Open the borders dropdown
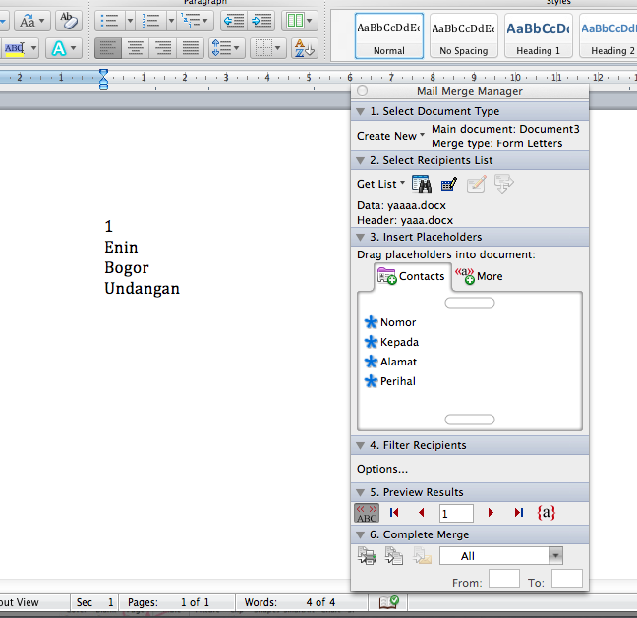Image resolution: width=637 pixels, height=618 pixels. pos(268,49)
